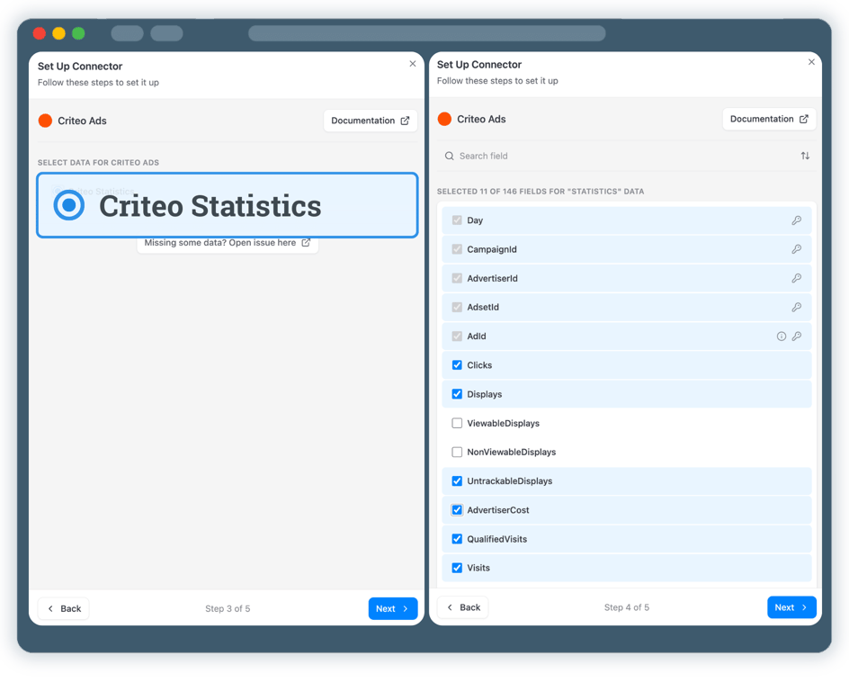Close the Step 4 connector dialog
Viewport: 849px width, 691px height.
pyautogui.click(x=811, y=62)
